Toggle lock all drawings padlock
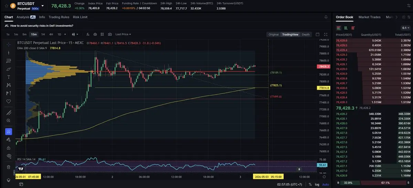 9,148
